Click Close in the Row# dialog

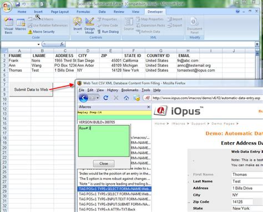coord(104,164)
